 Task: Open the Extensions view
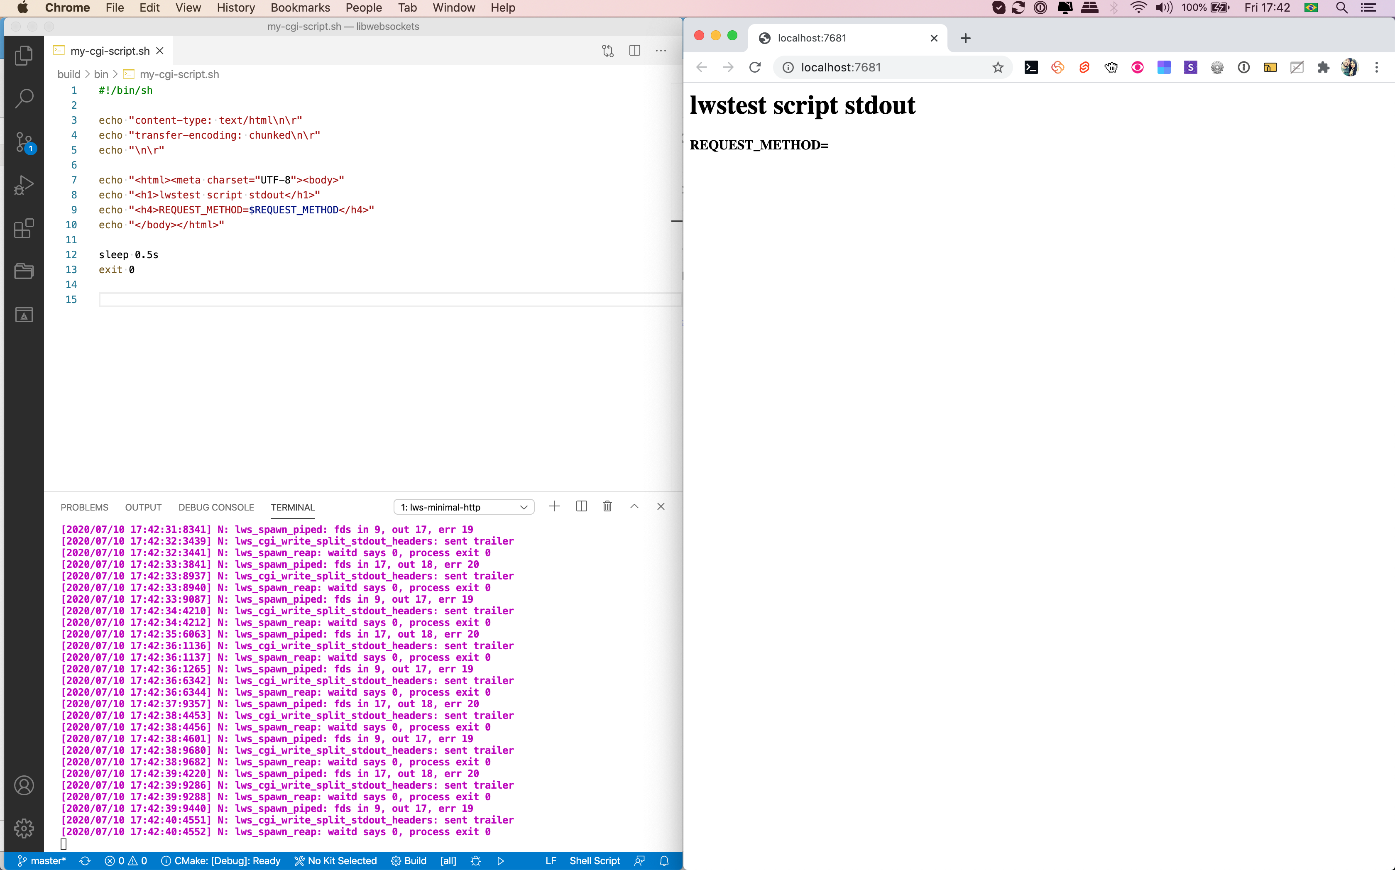click(x=24, y=228)
